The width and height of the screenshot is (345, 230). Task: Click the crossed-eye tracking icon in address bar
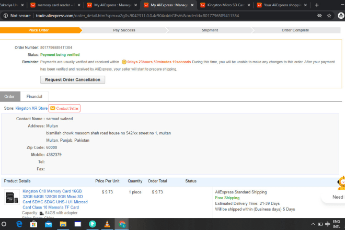[319, 16]
